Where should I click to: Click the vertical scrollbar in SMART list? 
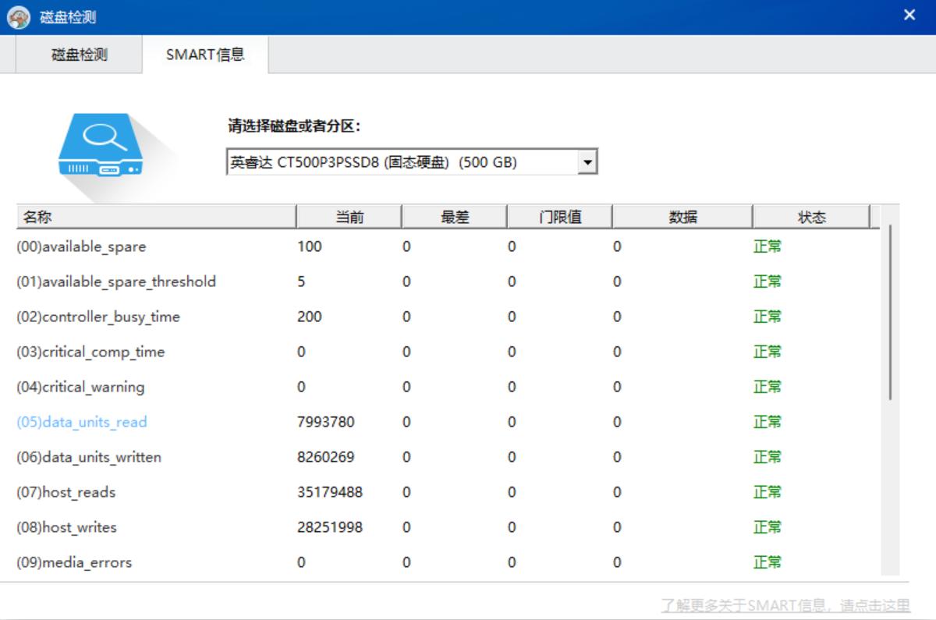pos(890,312)
